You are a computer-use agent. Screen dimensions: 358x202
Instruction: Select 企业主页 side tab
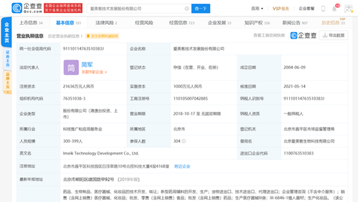(6, 32)
